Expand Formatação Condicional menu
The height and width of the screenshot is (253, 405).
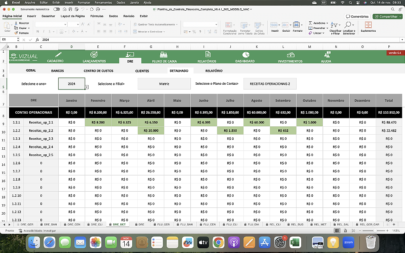point(234,25)
